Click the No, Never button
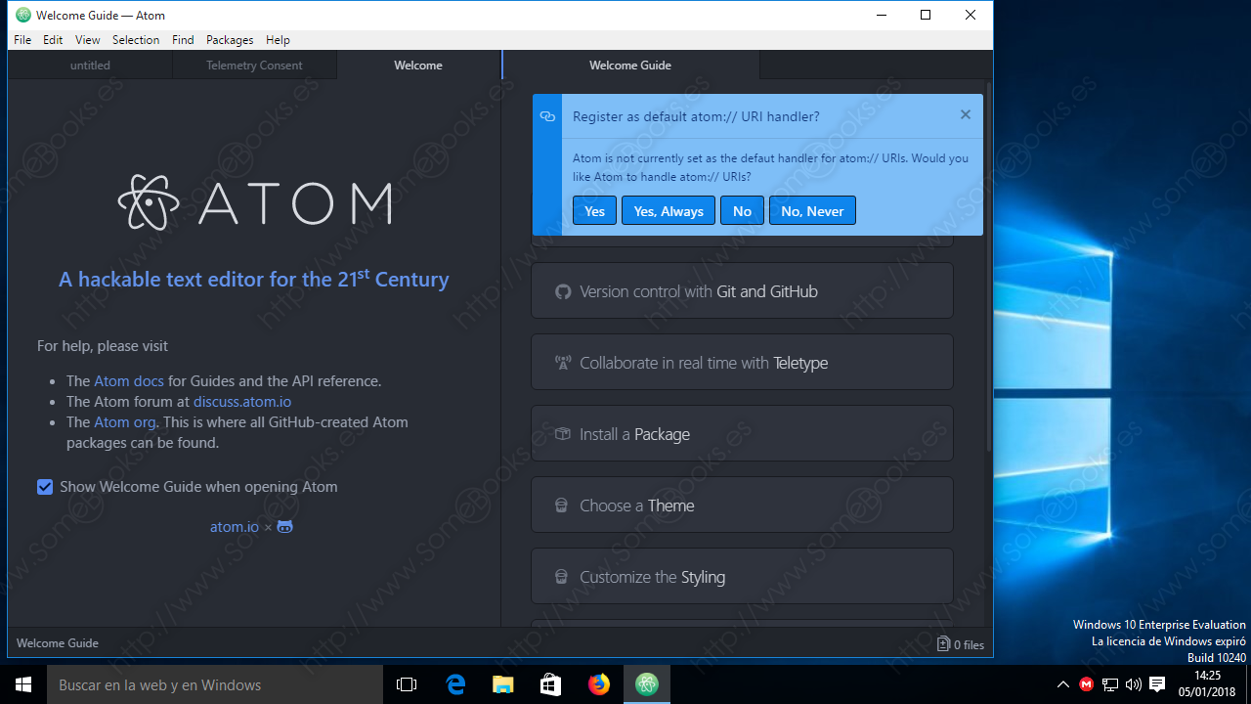The image size is (1251, 704). tap(812, 210)
